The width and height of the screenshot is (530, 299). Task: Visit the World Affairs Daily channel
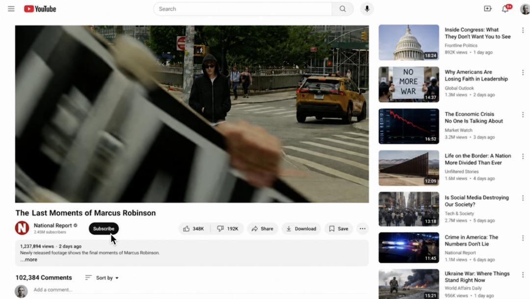coord(463,288)
